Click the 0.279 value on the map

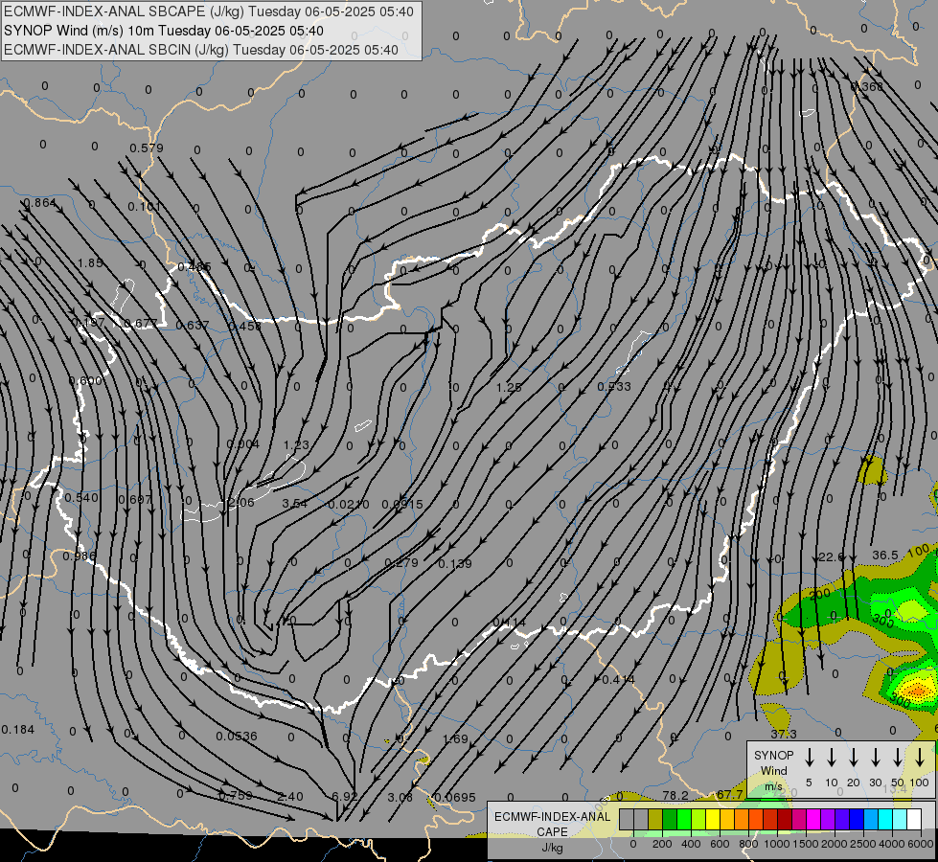[401, 562]
